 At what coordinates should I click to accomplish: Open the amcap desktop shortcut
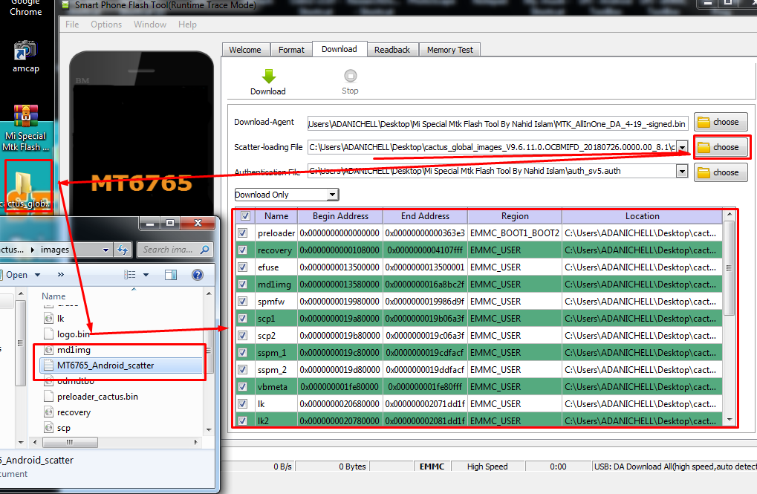tap(25, 57)
